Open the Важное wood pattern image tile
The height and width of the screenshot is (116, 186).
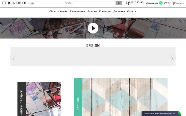pos(121,97)
